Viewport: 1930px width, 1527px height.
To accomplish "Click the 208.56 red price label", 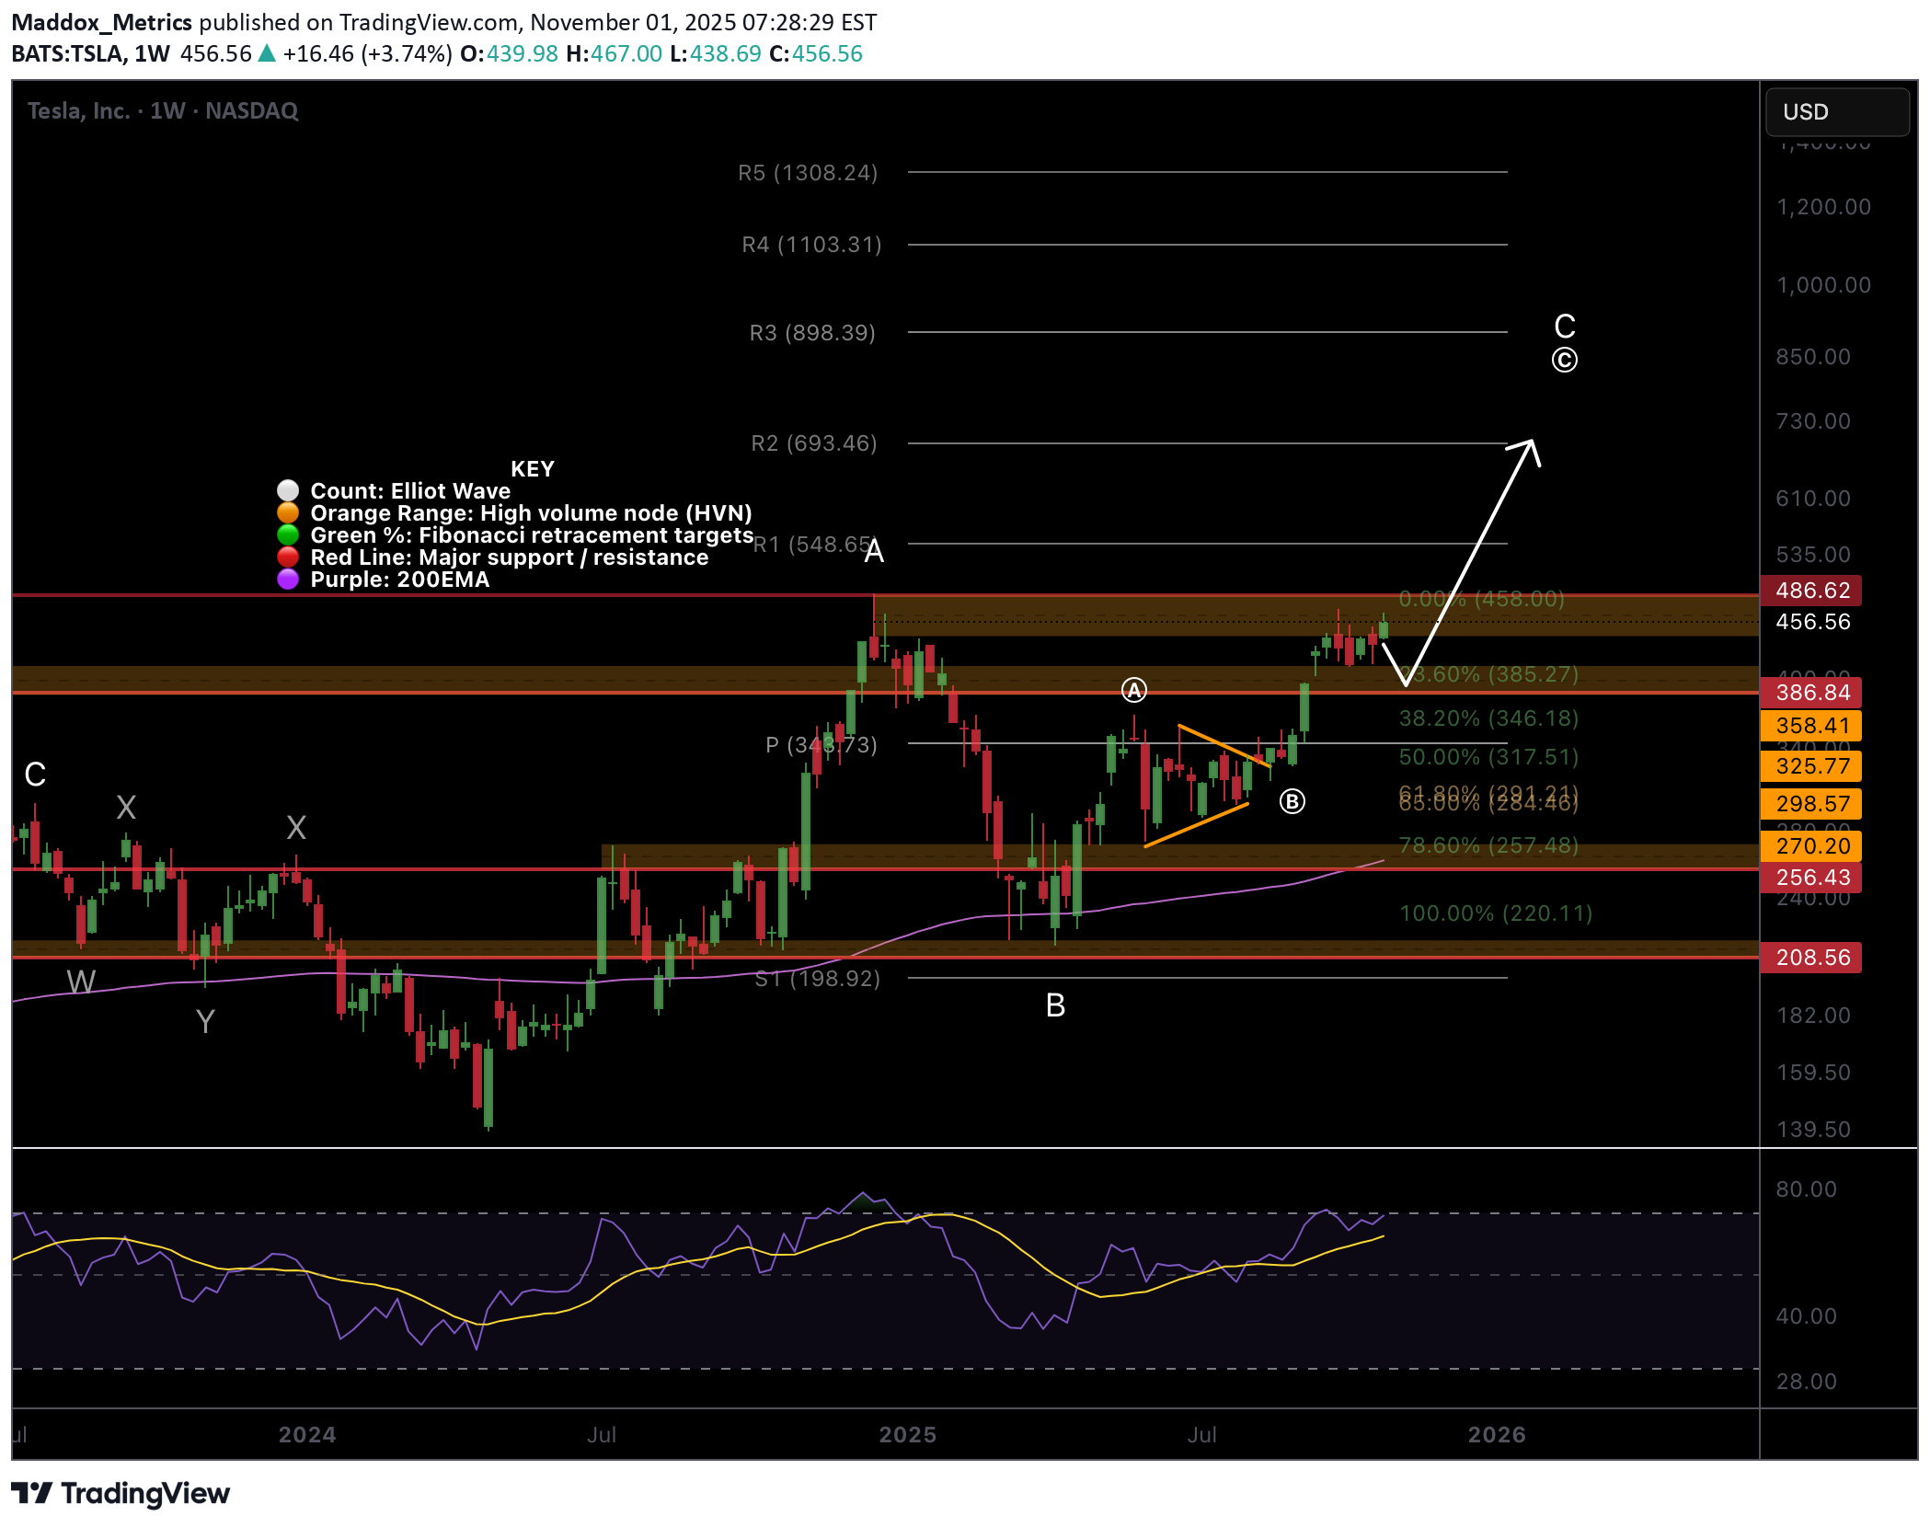I will coord(1810,958).
